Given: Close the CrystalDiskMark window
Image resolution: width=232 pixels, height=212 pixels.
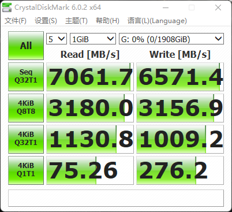Looking at the screenshot, I should click(218, 8).
